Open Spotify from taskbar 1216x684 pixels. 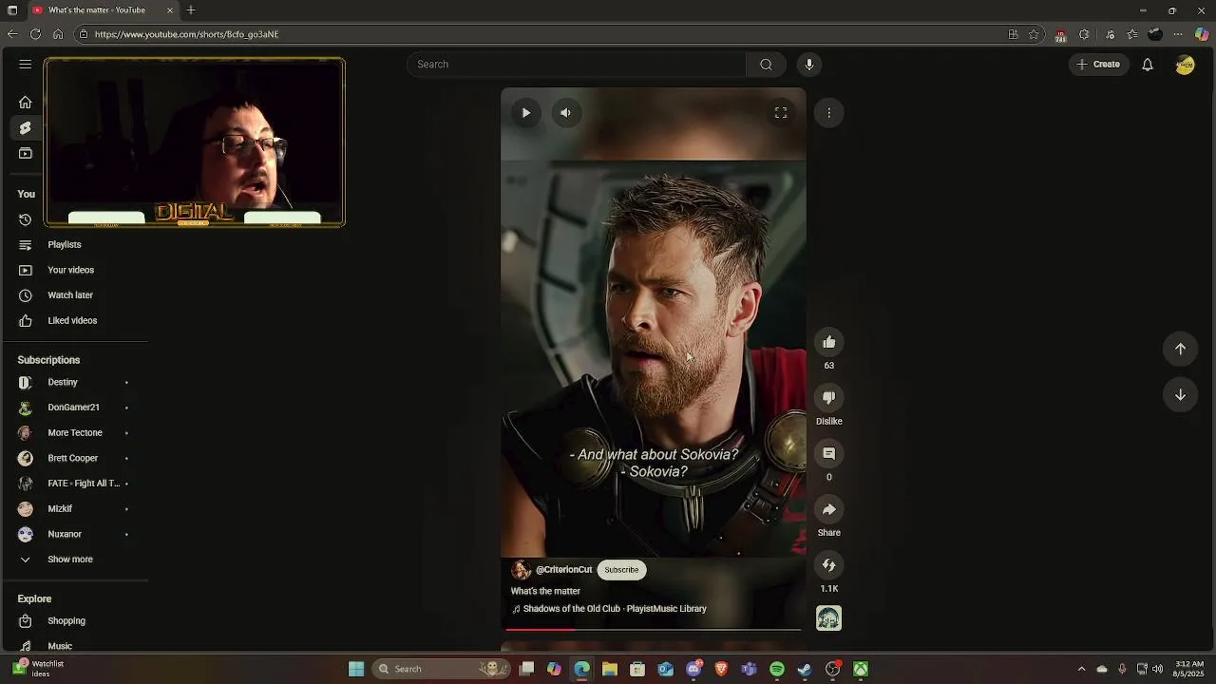[x=777, y=669]
